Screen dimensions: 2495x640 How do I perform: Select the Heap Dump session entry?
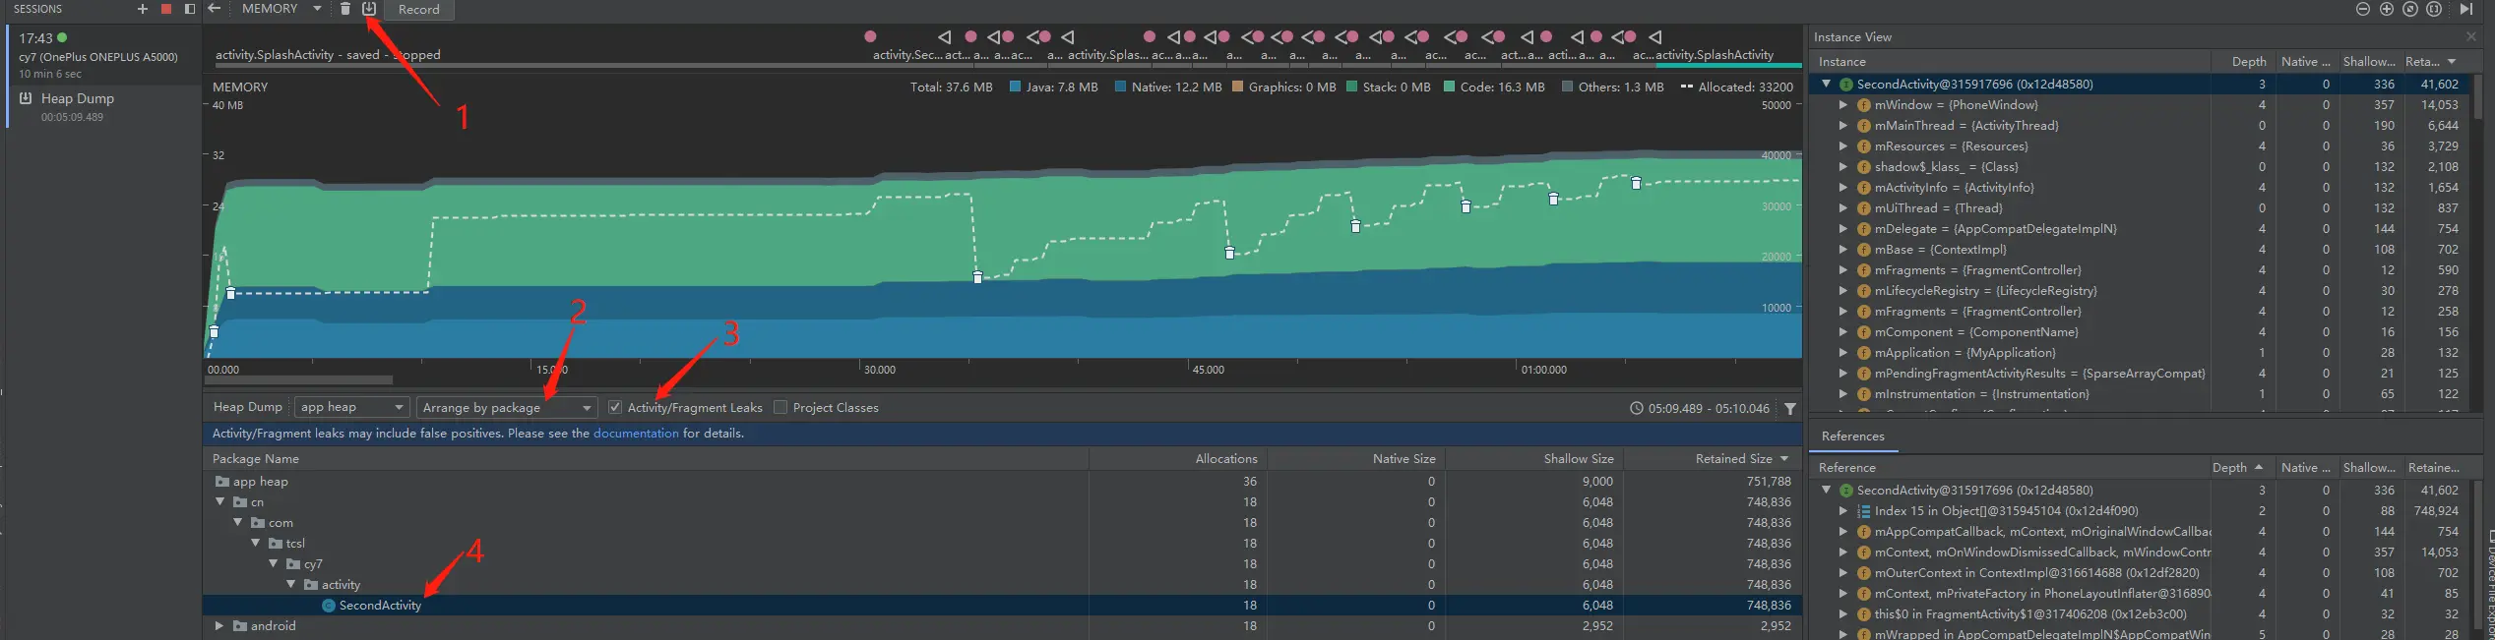(104, 106)
